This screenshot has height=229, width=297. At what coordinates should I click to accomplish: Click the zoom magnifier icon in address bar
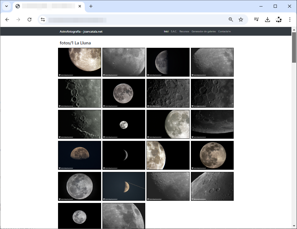(231, 20)
